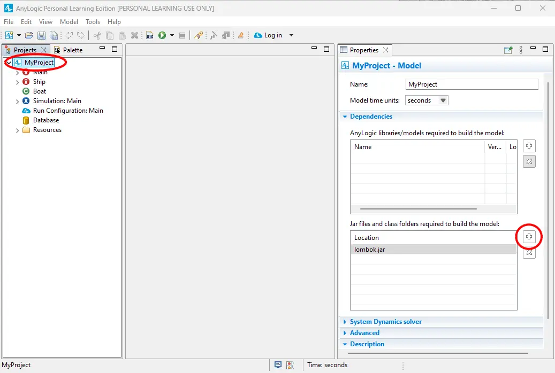The width and height of the screenshot is (555, 373).
Task: Remove the selected library dependency
Action: tap(529, 161)
